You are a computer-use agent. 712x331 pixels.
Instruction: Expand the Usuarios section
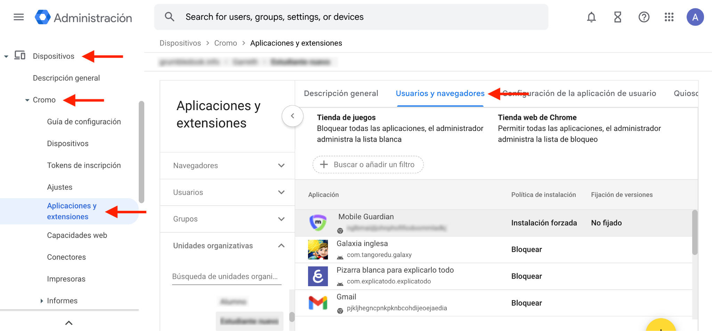[281, 192]
